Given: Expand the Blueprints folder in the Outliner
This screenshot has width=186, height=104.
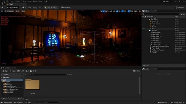Looking at the screenshot, I should tap(149, 21).
